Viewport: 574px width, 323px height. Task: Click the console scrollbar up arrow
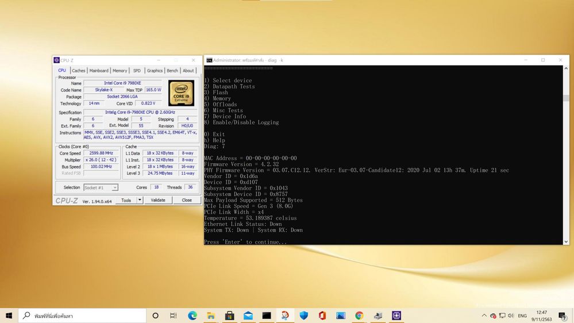(566, 68)
